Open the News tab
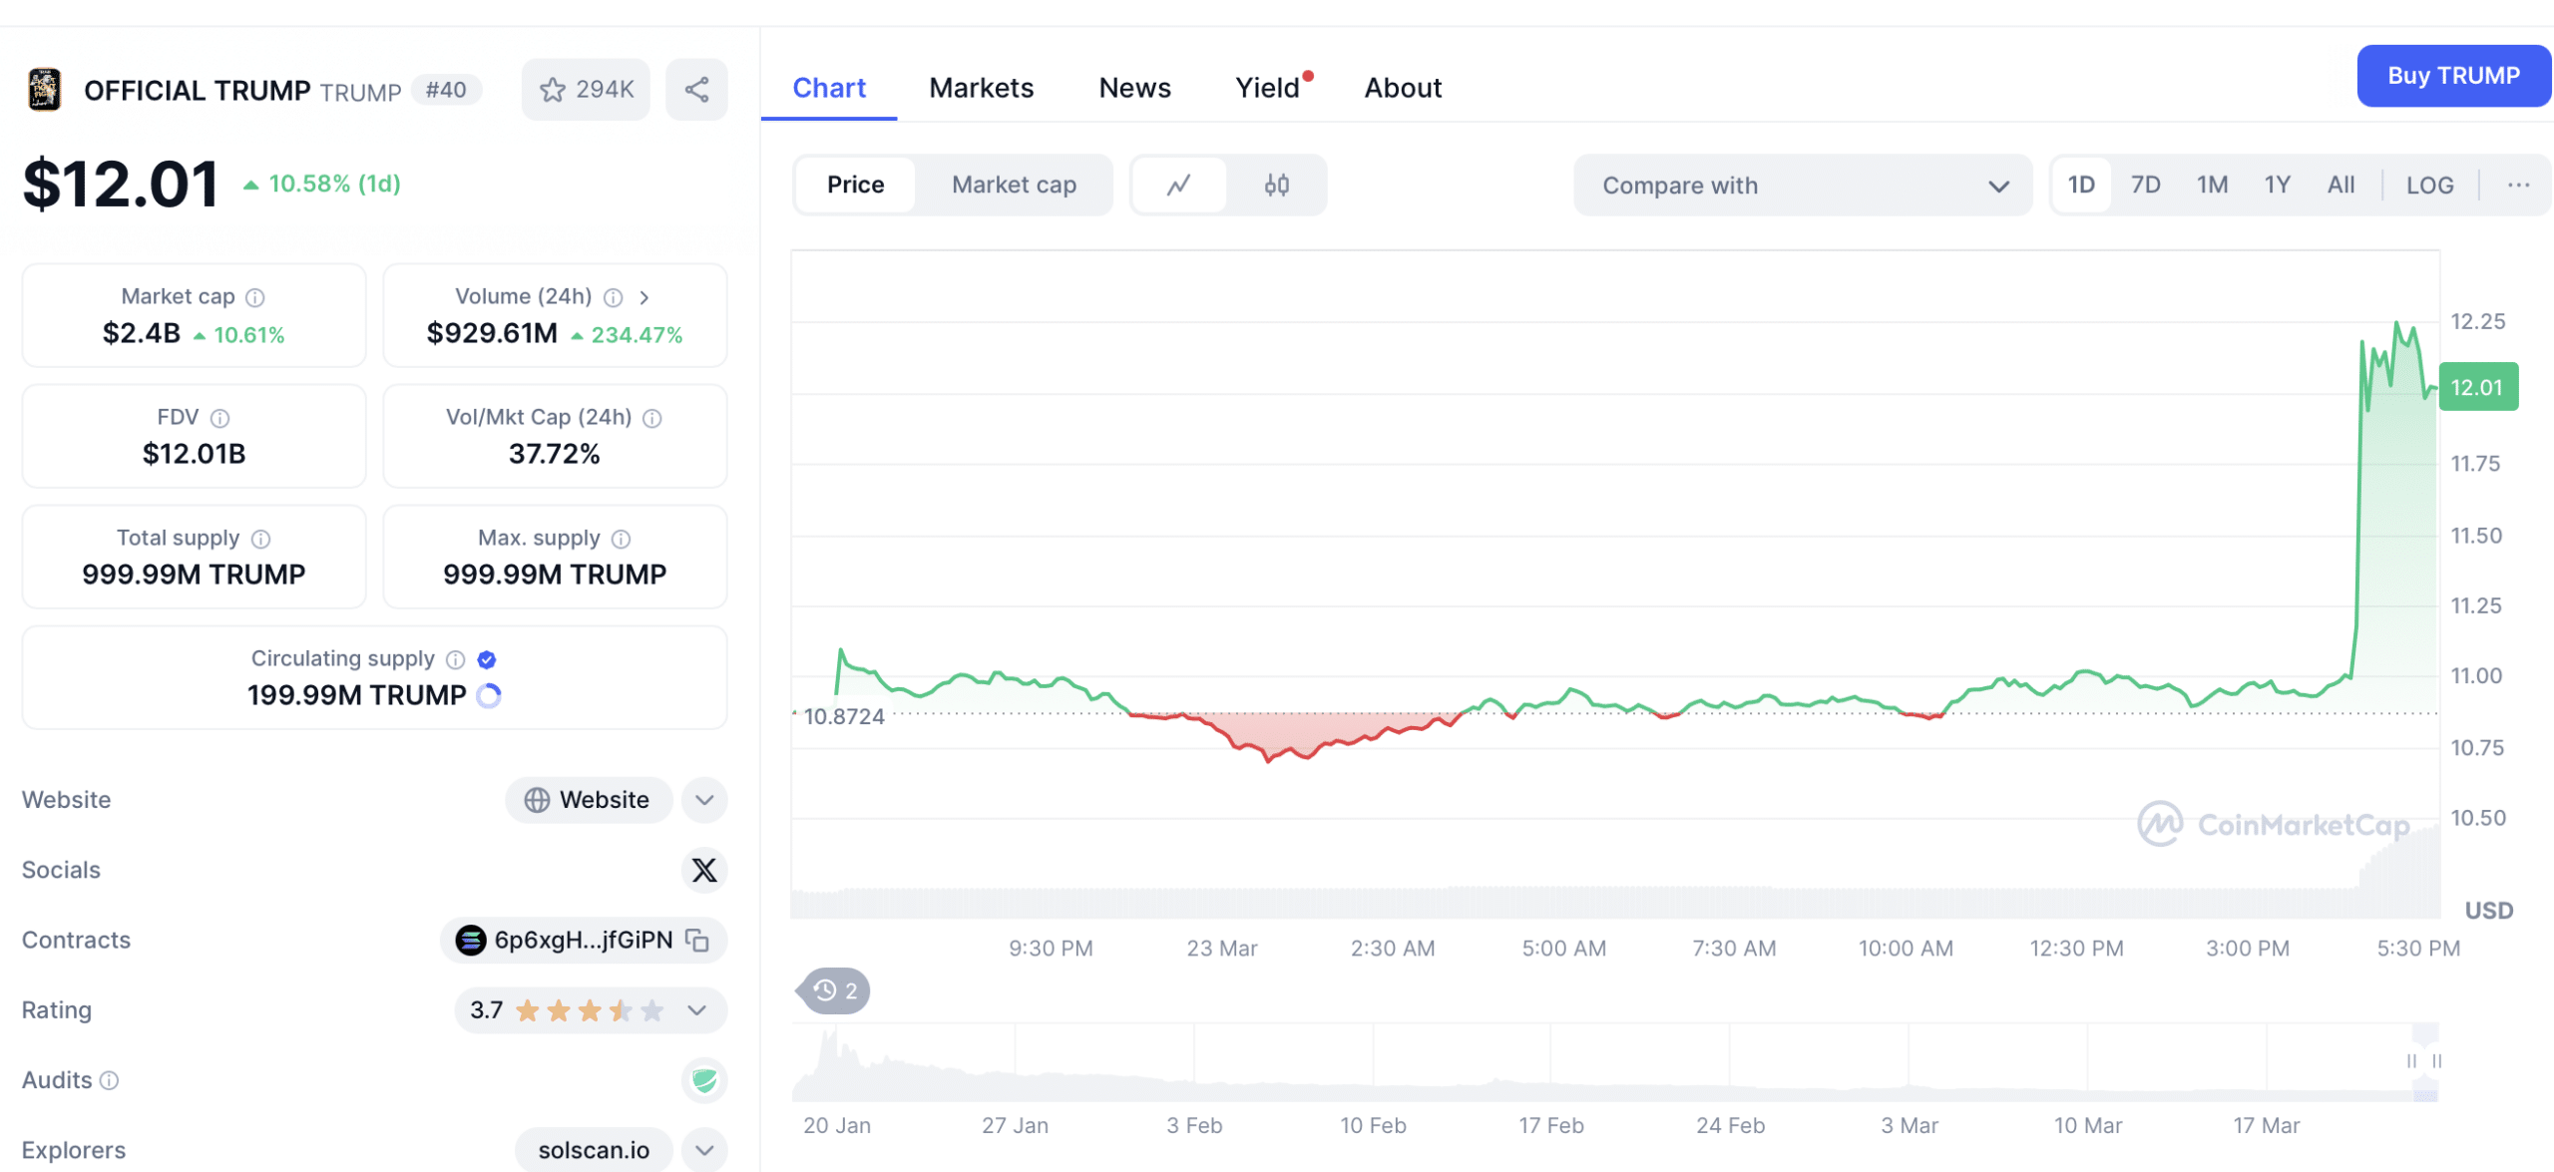This screenshot has height=1172, width=2554. 1134,88
